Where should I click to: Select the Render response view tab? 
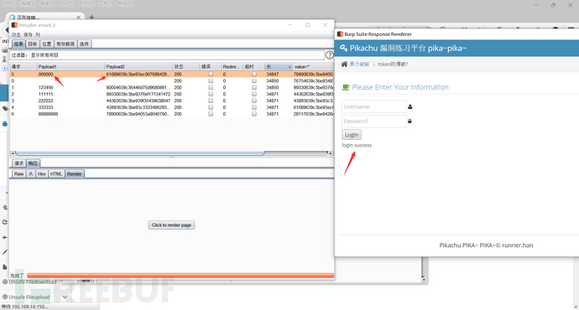coord(75,174)
